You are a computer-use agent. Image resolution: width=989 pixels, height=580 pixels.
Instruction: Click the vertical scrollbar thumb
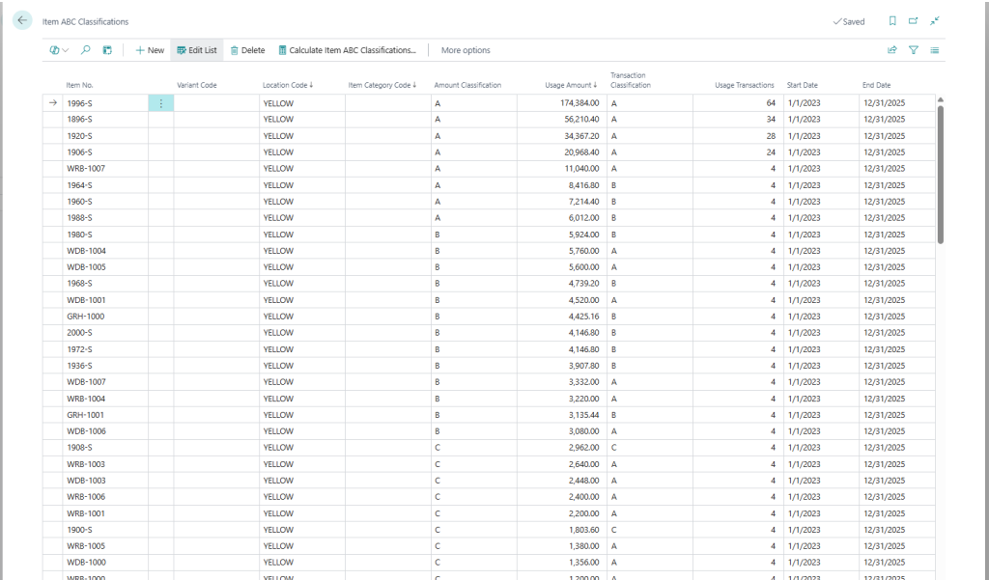point(940,174)
